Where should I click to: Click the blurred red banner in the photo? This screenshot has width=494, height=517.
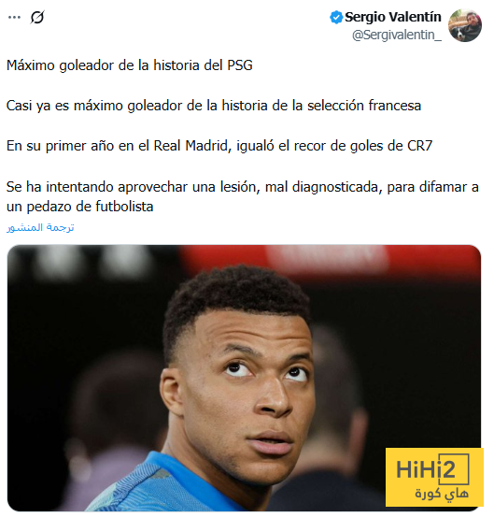[x=330, y=262]
